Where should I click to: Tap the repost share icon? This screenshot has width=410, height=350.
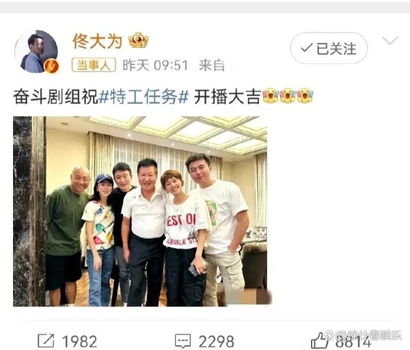coord(46,341)
